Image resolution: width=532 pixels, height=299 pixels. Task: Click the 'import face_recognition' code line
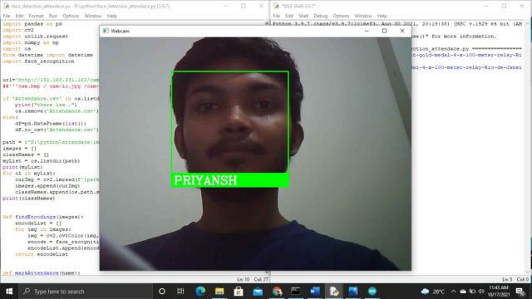38,61
